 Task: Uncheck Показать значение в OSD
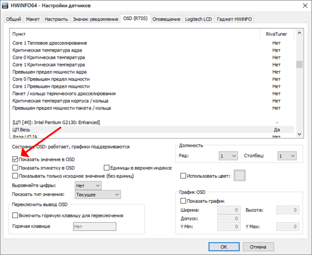15,159
